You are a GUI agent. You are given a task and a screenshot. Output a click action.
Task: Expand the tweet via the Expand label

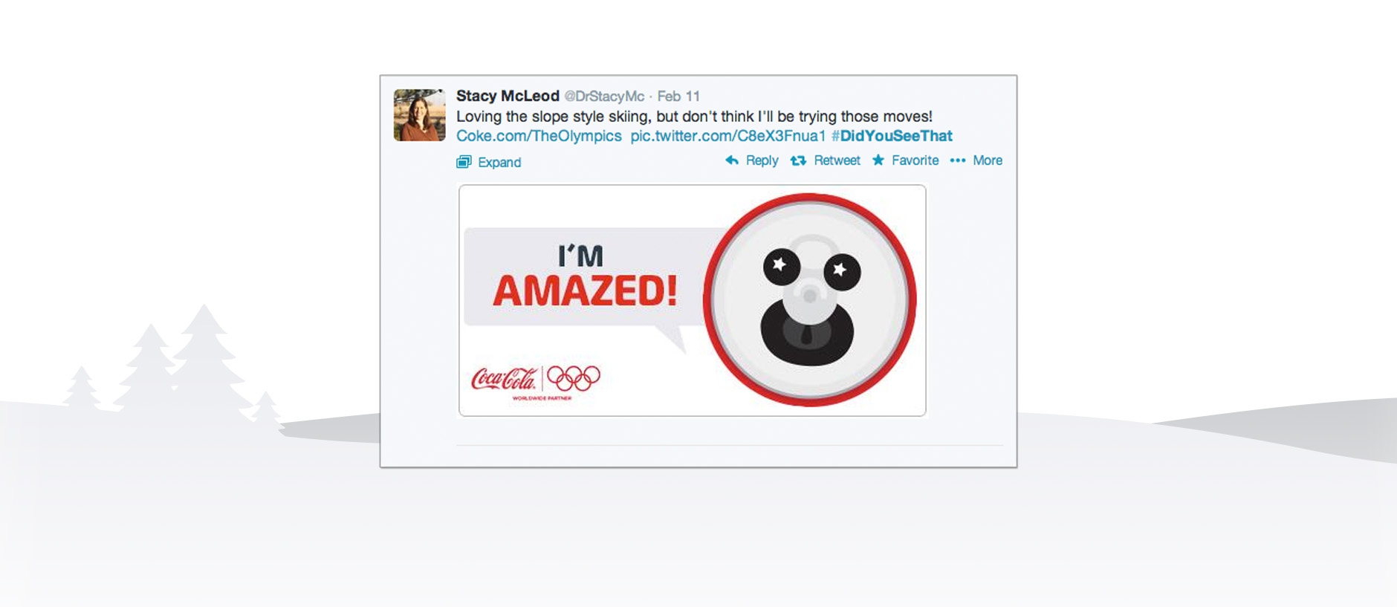coord(499,162)
